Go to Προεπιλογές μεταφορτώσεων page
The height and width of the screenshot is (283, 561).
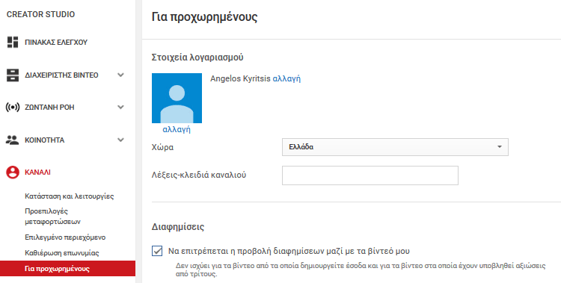point(53,217)
